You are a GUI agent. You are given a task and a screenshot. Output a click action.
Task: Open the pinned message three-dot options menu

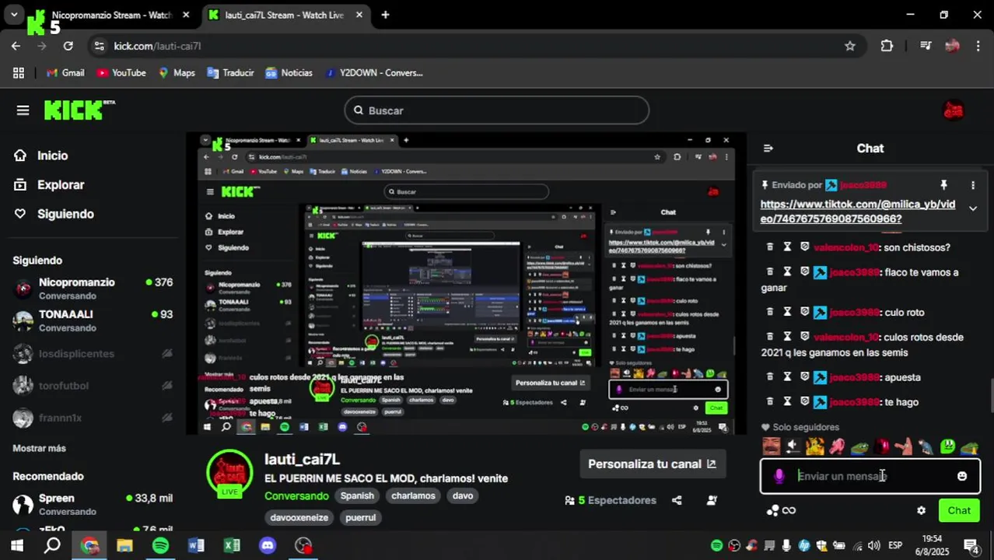(x=972, y=185)
